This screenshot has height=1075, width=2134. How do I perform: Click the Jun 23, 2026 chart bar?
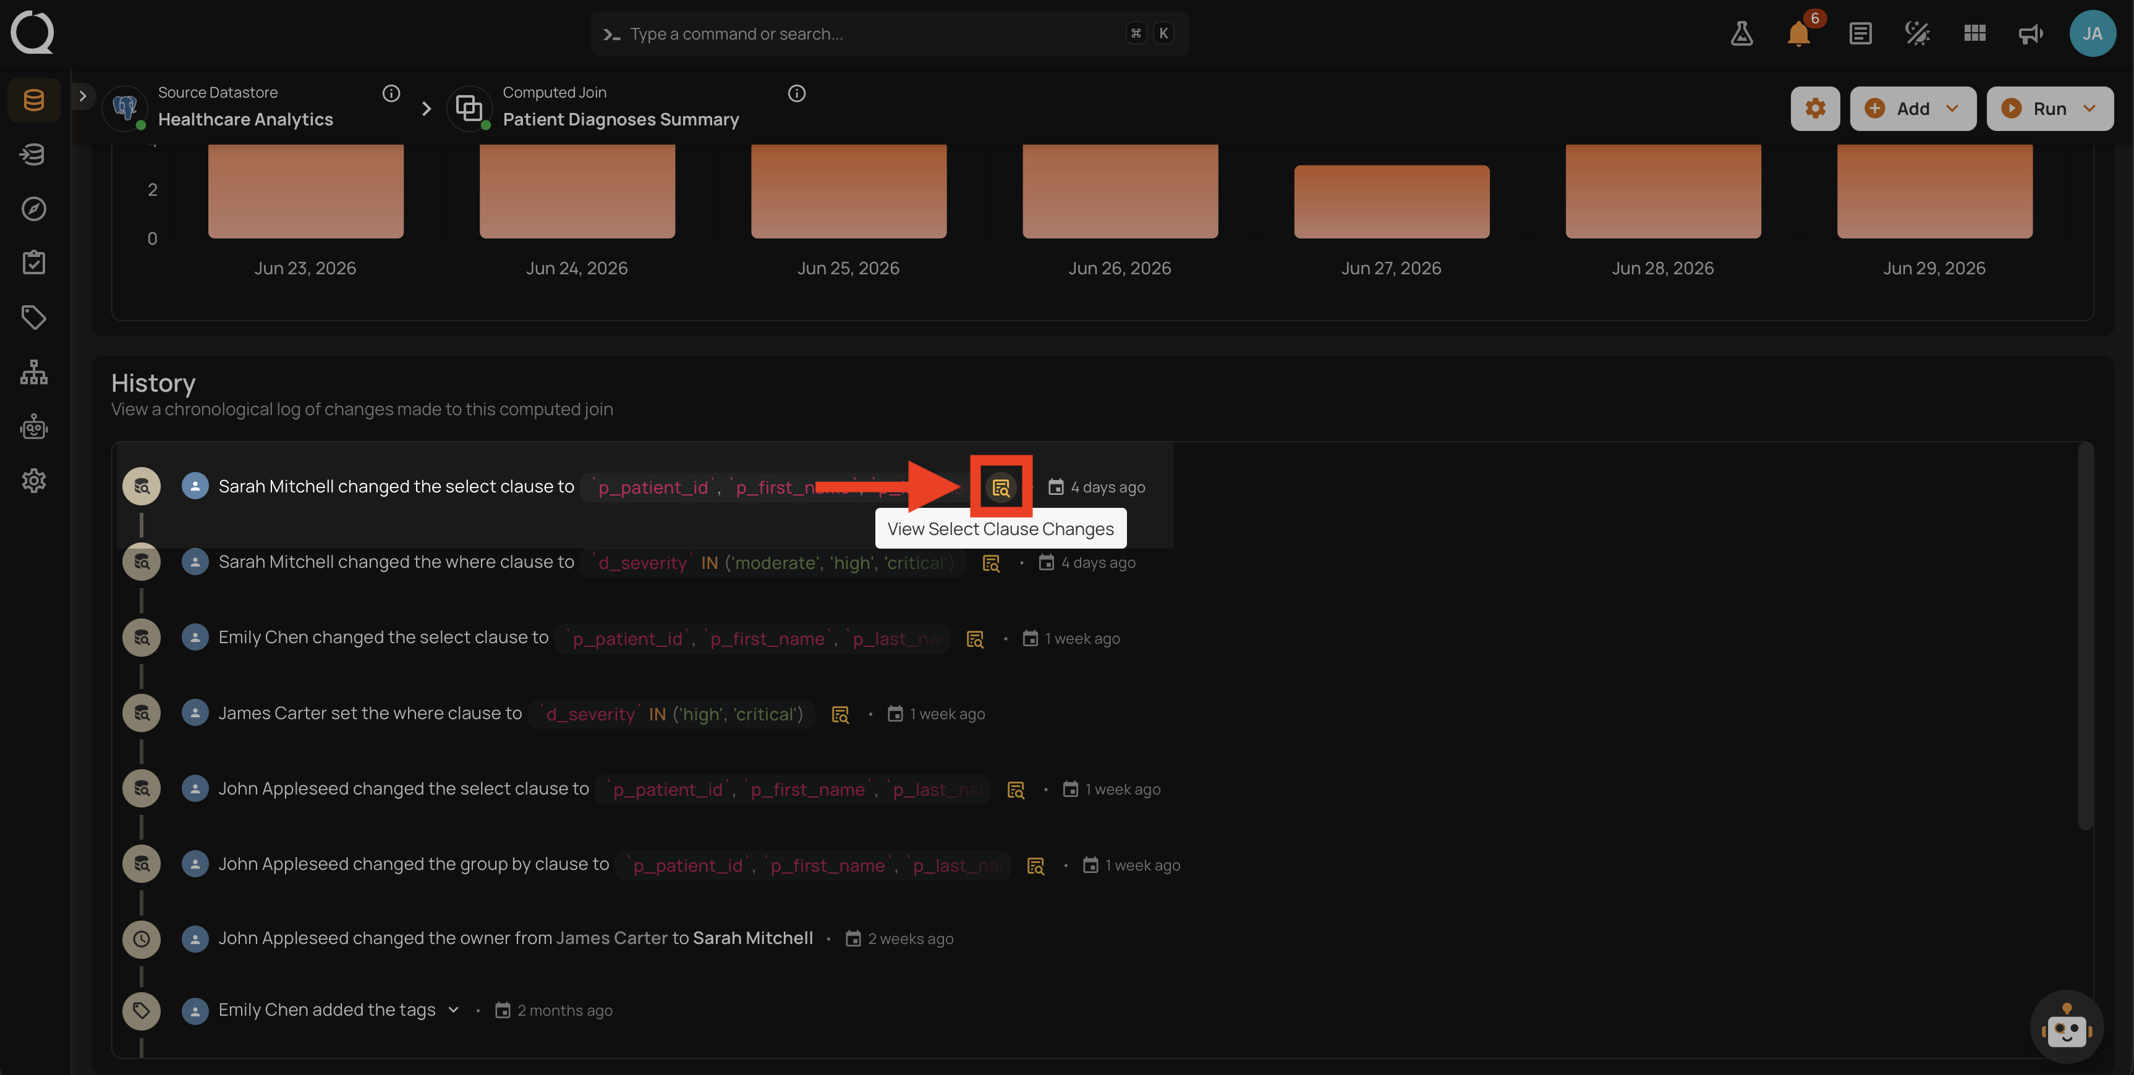click(x=305, y=192)
